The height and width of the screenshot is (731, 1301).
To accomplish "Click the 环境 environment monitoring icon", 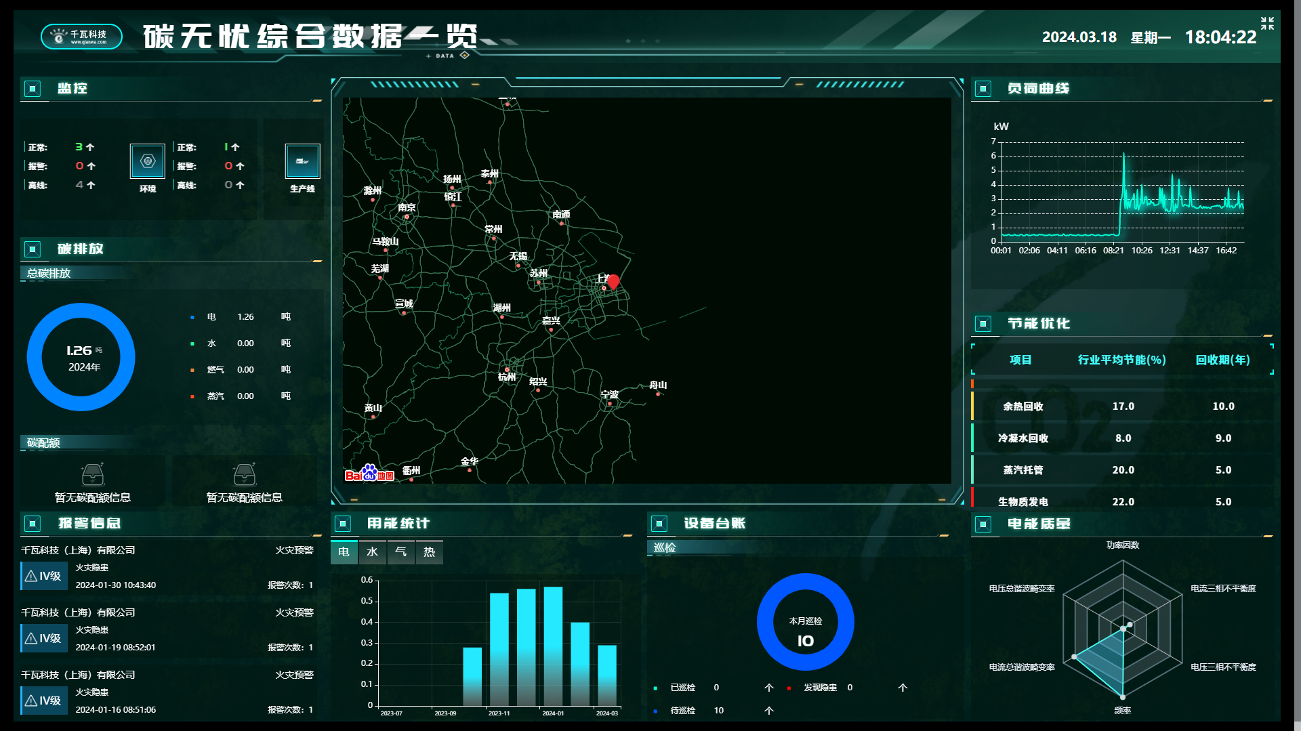I will pyautogui.click(x=147, y=161).
